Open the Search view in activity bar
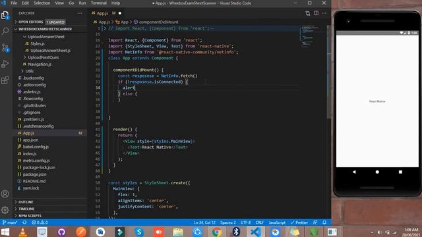The height and width of the screenshot is (237, 422). pyautogui.click(x=5, y=31)
